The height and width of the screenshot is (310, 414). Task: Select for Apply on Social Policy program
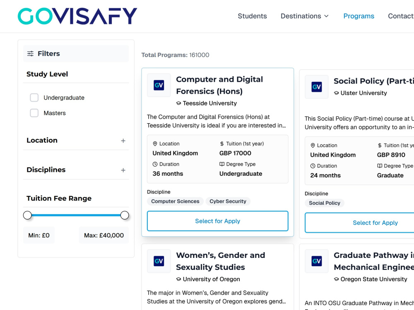(x=359, y=223)
